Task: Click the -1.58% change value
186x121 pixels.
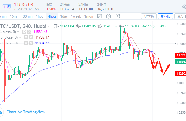Action: 50,9
